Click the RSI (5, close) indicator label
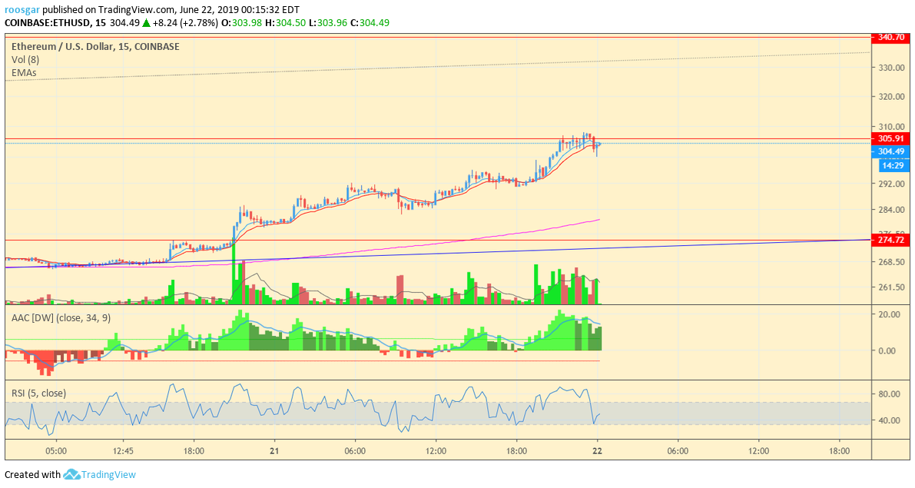Screen dimensions: 915x488 pos(38,393)
